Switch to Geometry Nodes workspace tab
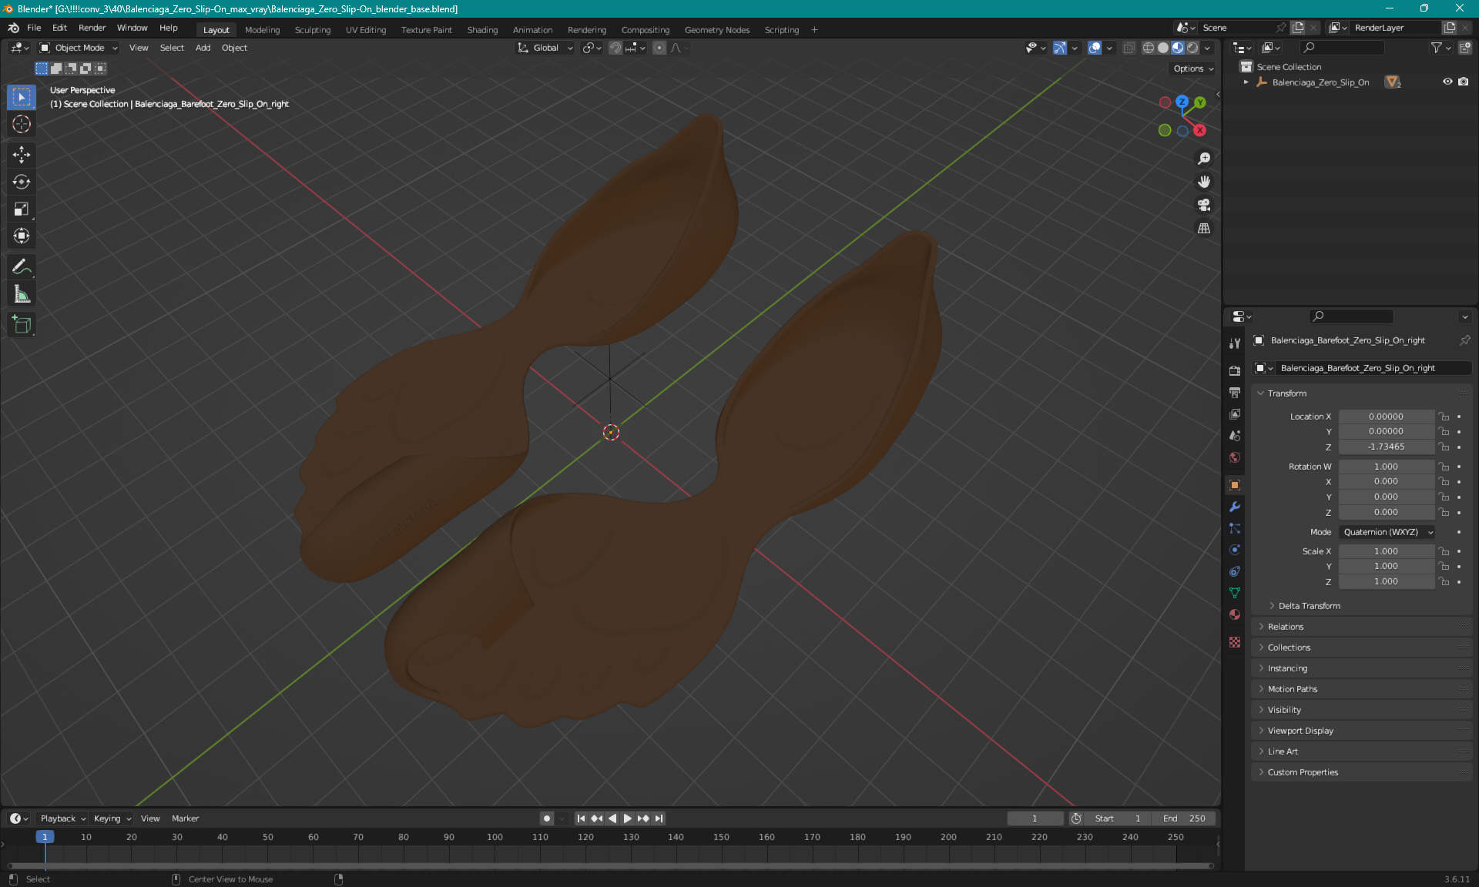This screenshot has height=887, width=1479. point(716,30)
